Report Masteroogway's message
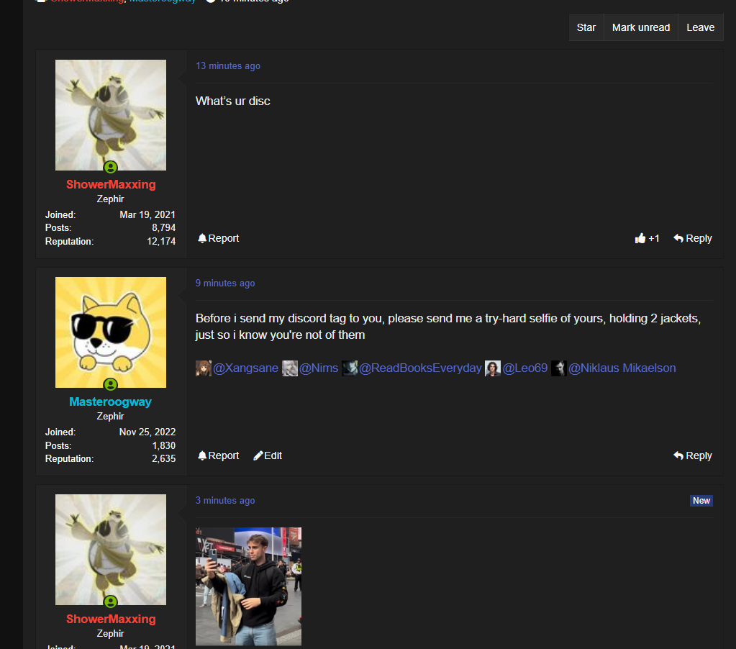 [x=218, y=455]
